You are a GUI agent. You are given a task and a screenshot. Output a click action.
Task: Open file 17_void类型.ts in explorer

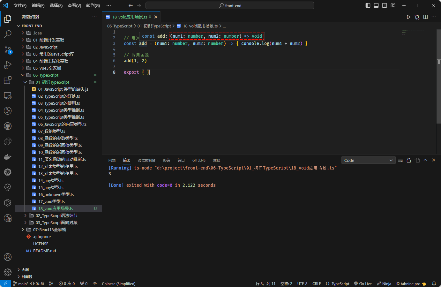tap(51, 201)
